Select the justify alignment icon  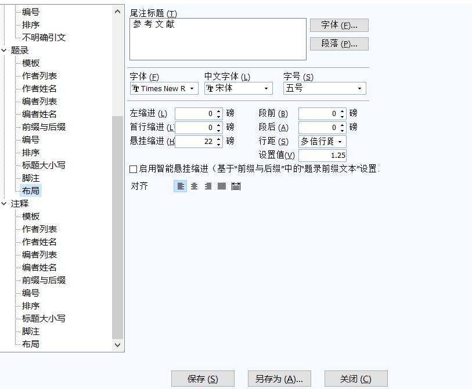click(222, 186)
